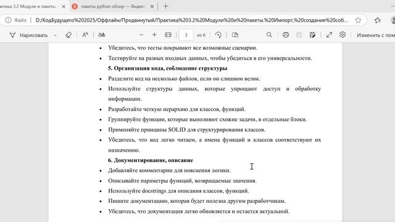Click the line about принципы SOLID
The image size is (395, 222).
point(186,129)
